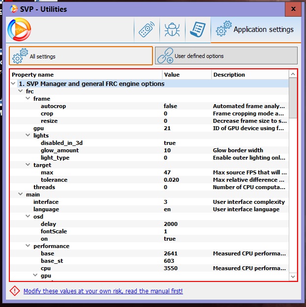Click the cpu value 3550
Viewport: 306px width, 307px height.
(171, 268)
